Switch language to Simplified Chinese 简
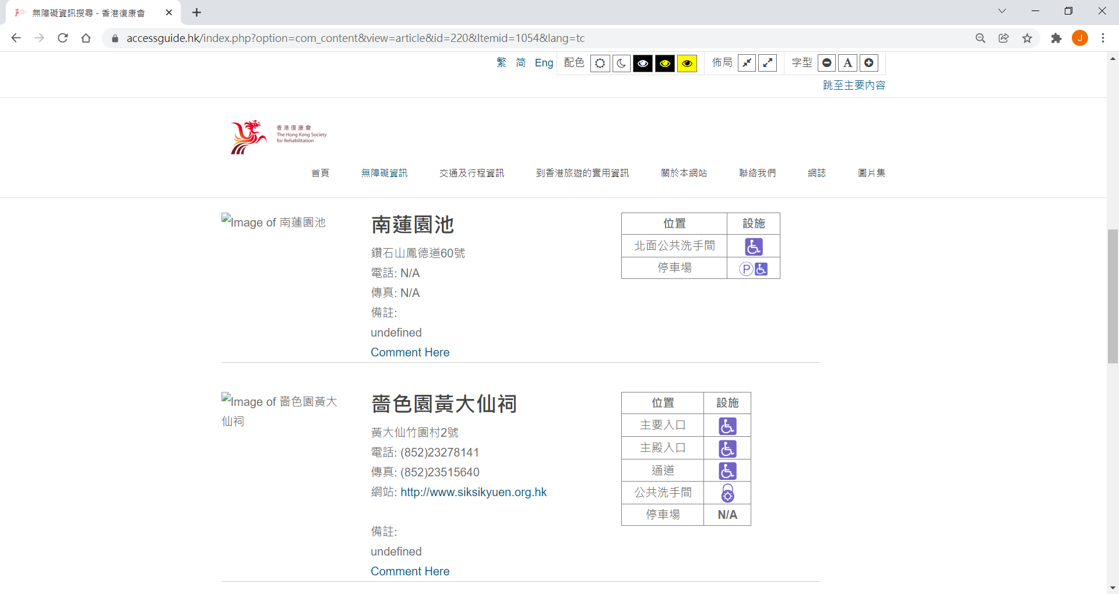The width and height of the screenshot is (1119, 594). point(520,63)
